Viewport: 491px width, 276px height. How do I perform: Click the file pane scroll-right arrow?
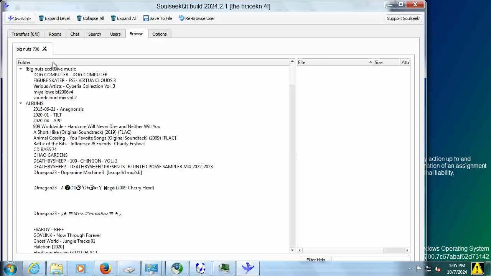pyautogui.click(x=407, y=250)
